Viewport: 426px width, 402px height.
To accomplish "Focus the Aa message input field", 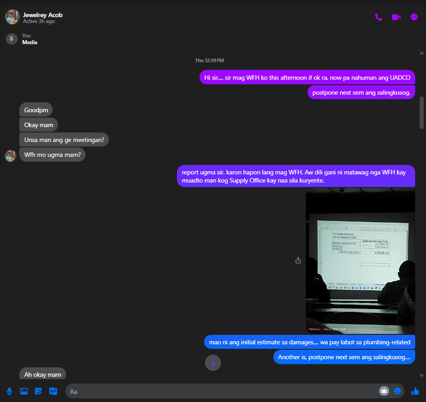I will point(221,391).
